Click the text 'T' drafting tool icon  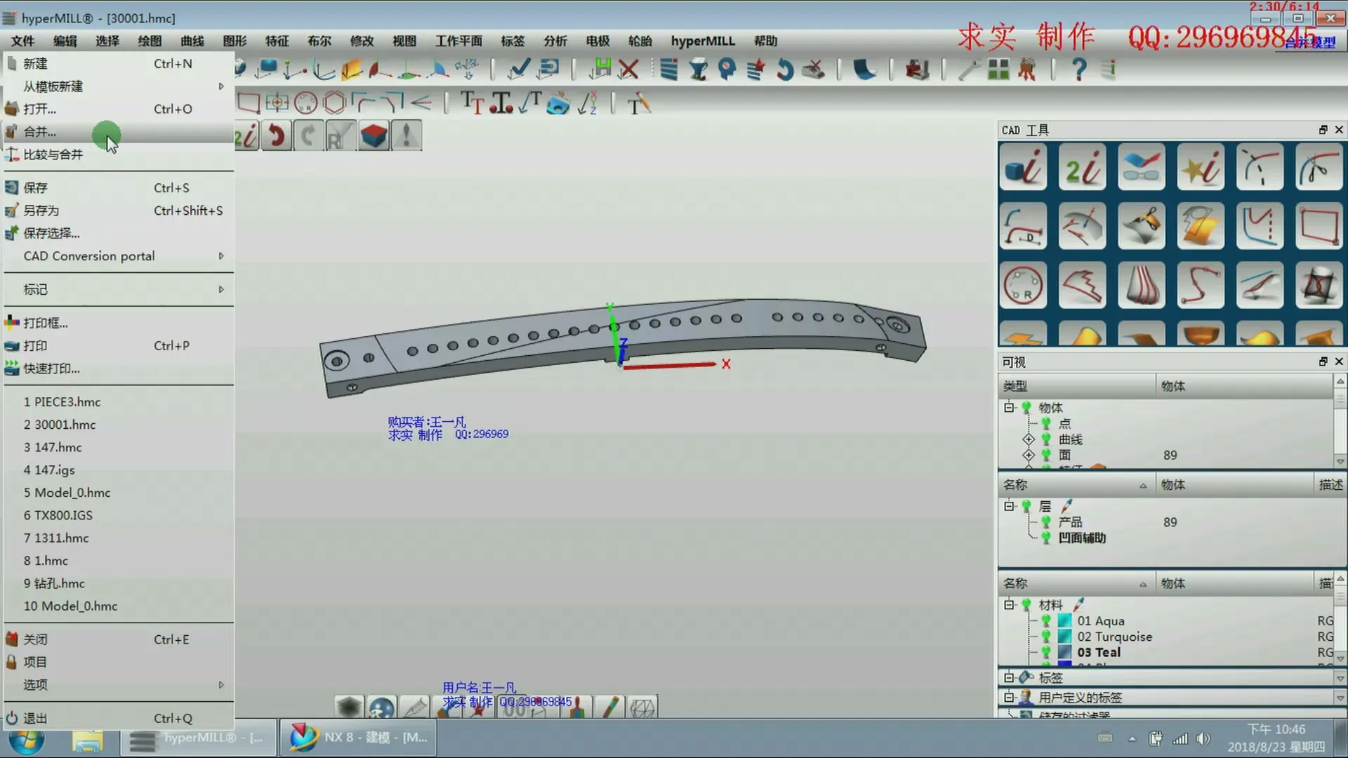(472, 103)
